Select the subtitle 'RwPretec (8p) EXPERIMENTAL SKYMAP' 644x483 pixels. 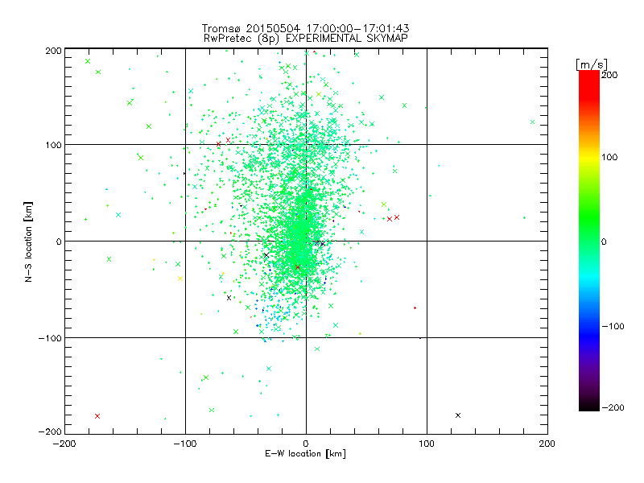click(306, 39)
